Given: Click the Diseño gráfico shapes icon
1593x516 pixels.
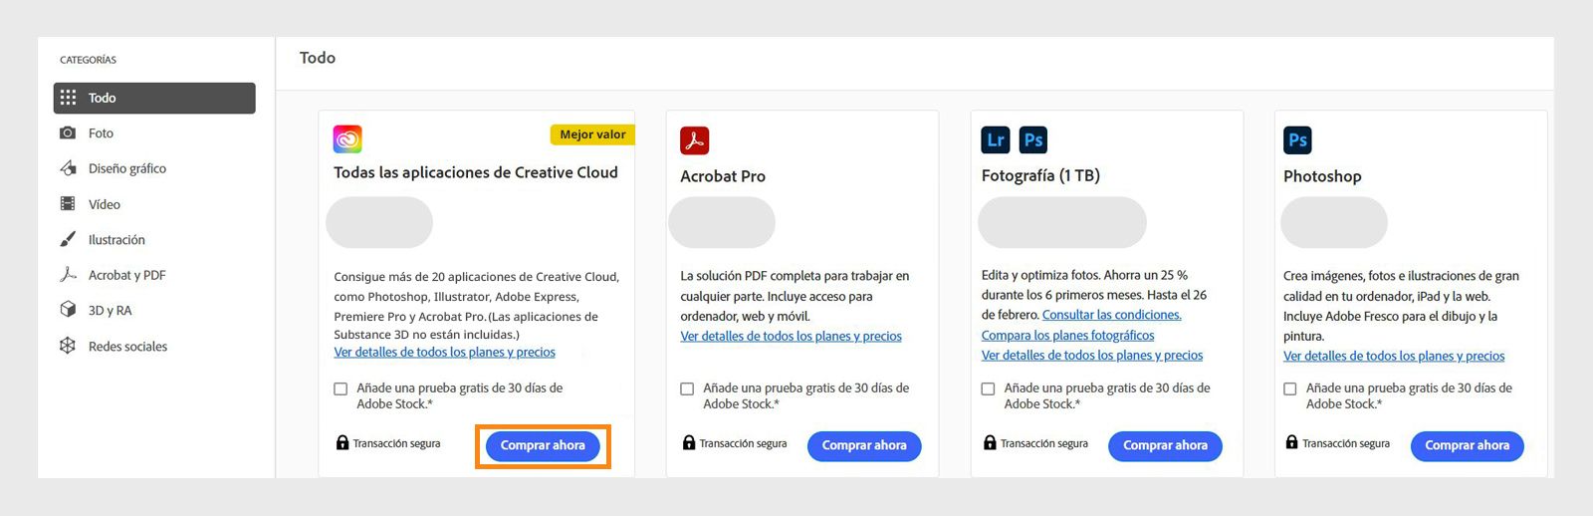Looking at the screenshot, I should [x=68, y=168].
